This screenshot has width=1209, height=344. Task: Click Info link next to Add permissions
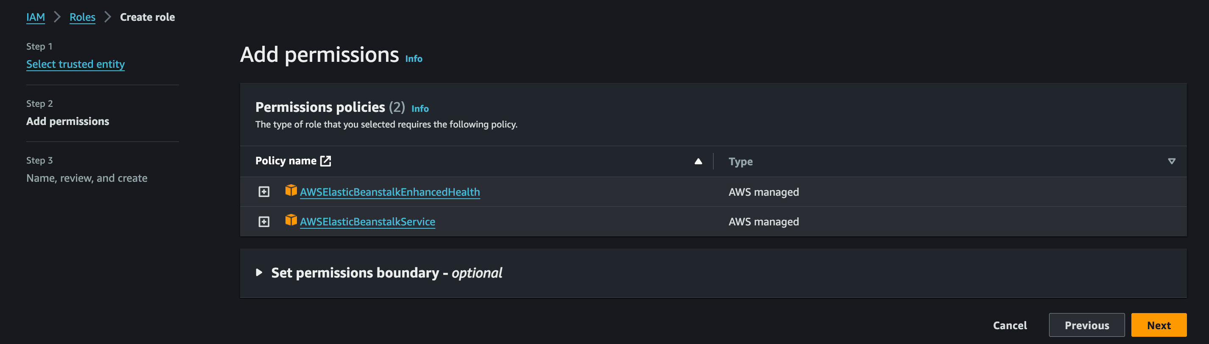[x=414, y=58]
